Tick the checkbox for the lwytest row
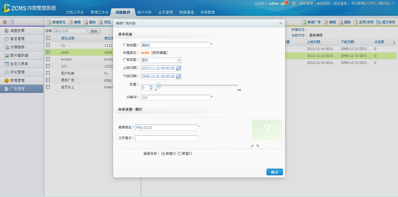398x197 pixels. 48,59
